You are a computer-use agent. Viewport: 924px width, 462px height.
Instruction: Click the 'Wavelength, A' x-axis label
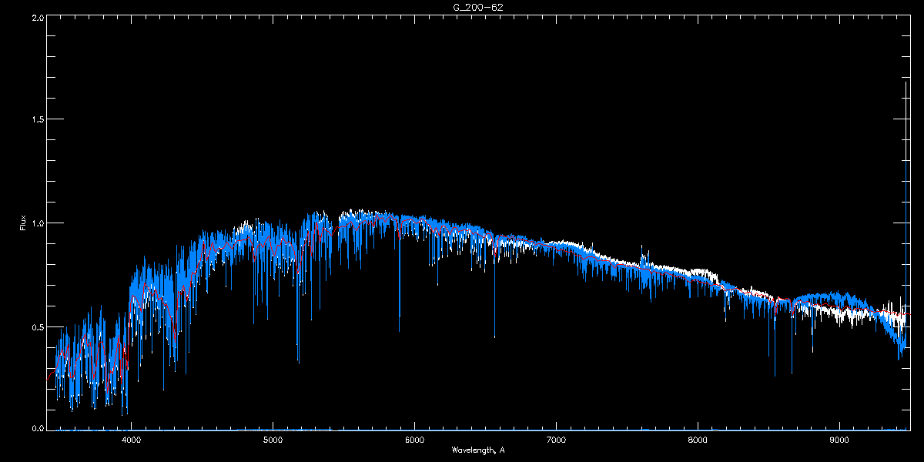tap(478, 450)
